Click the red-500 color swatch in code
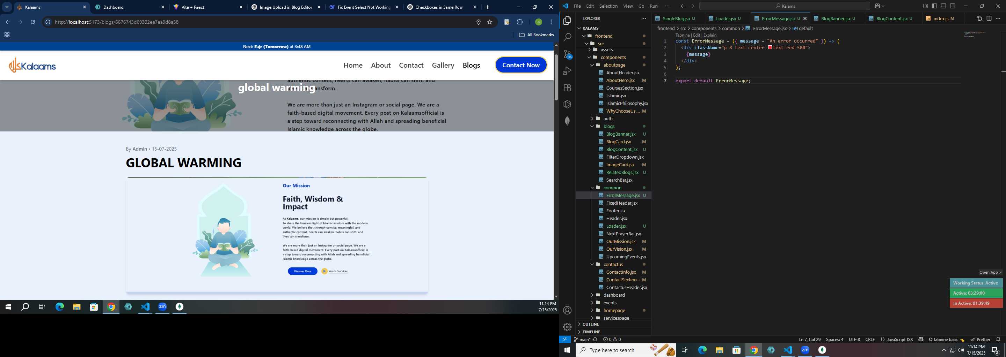 pyautogui.click(x=770, y=47)
